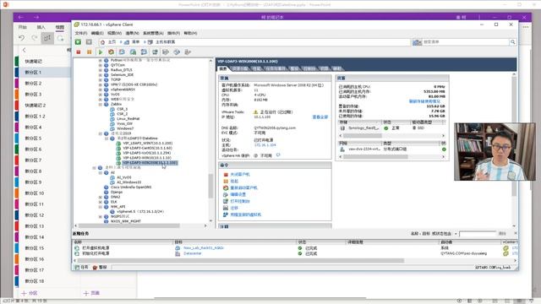Click the clone to new virtual machine command

[x=246, y=214]
